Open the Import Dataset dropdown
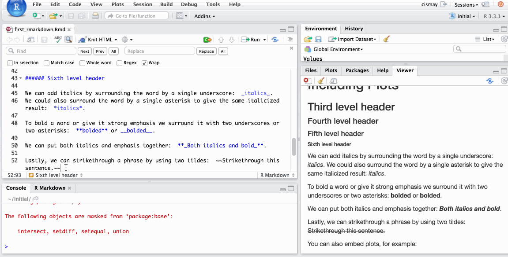The width and height of the screenshot is (508, 257). coord(354,39)
